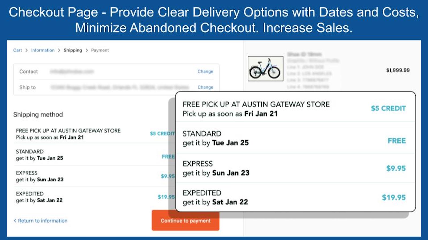Click the chevron right after Cart
428x240 pixels.
click(26, 50)
